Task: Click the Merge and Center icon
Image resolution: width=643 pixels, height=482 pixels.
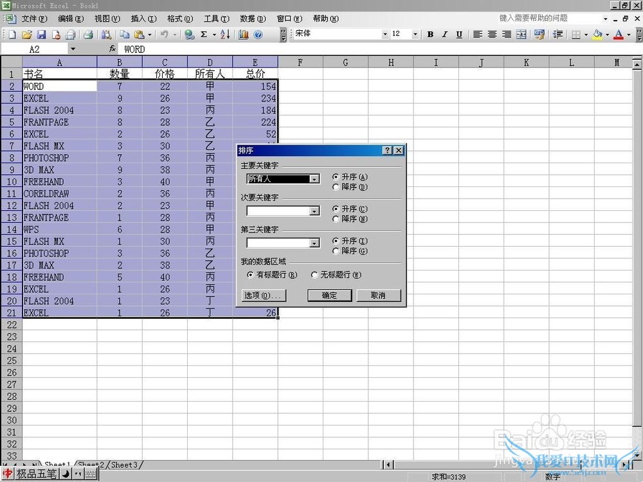Action: pos(521,35)
